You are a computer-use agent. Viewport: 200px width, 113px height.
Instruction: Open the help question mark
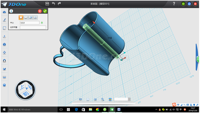[x=174, y=4]
